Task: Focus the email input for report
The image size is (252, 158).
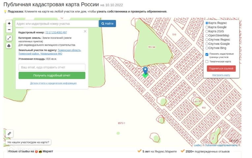Action: tap(52, 67)
